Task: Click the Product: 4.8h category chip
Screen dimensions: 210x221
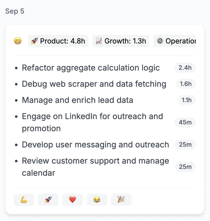Action: pyautogui.click(x=58, y=41)
